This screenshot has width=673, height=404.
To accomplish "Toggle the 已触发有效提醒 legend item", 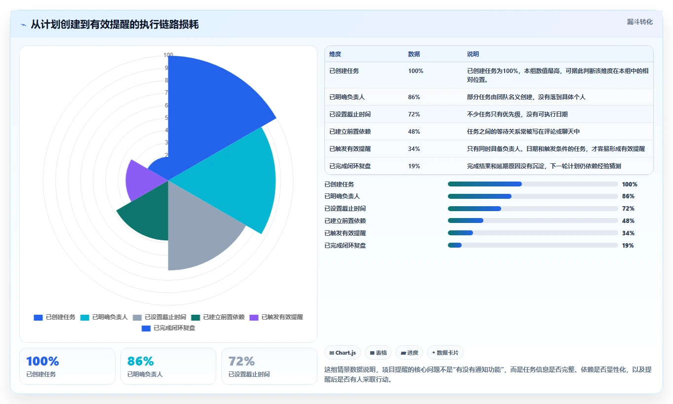I will (x=276, y=317).
